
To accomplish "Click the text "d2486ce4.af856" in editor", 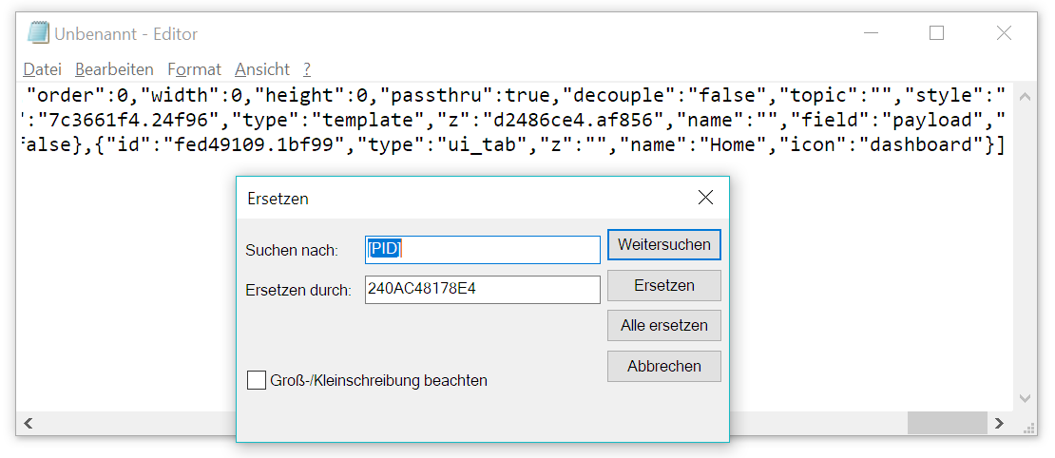I will [x=574, y=121].
